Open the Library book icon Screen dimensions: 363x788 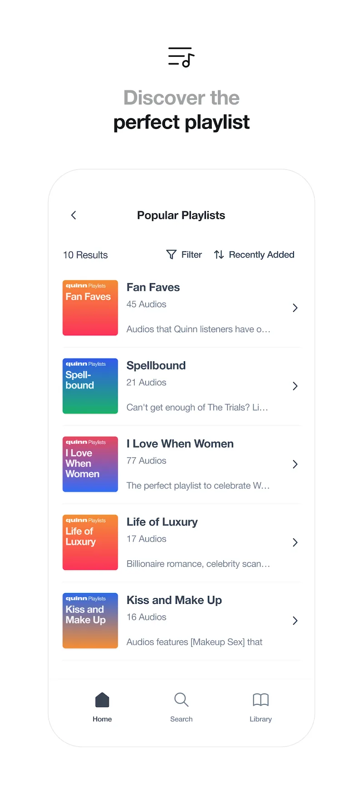point(260,700)
